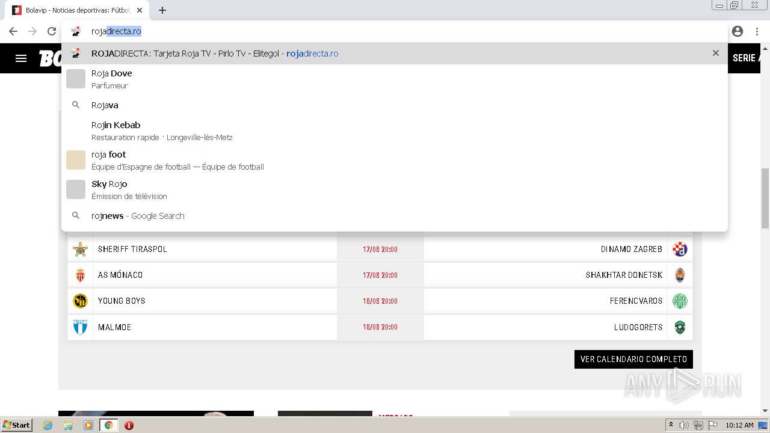Click the Sheriff Tiraspol club crest
Image resolution: width=770 pixels, height=433 pixels.
tap(80, 249)
